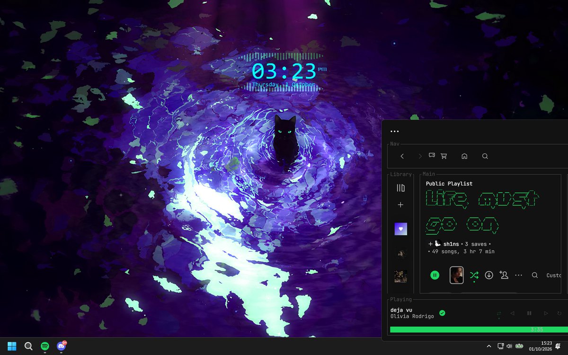Viewport: 568px width, 355px height.
Task: Open Liked Songs in Library
Action: tap(401, 229)
